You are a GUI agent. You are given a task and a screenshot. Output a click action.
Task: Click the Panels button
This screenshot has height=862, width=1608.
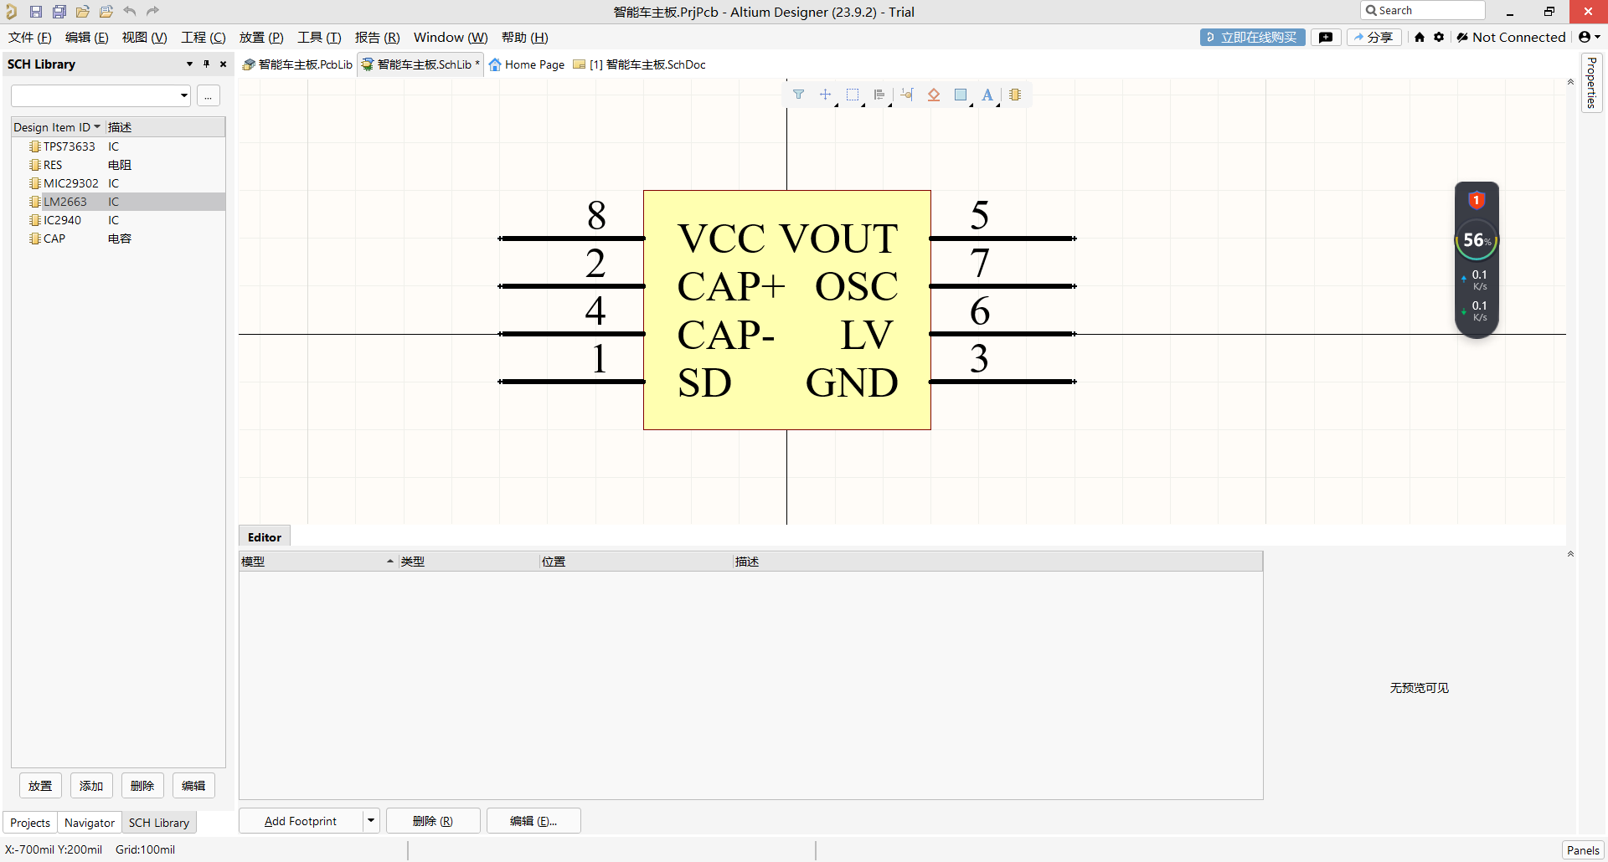tap(1582, 850)
